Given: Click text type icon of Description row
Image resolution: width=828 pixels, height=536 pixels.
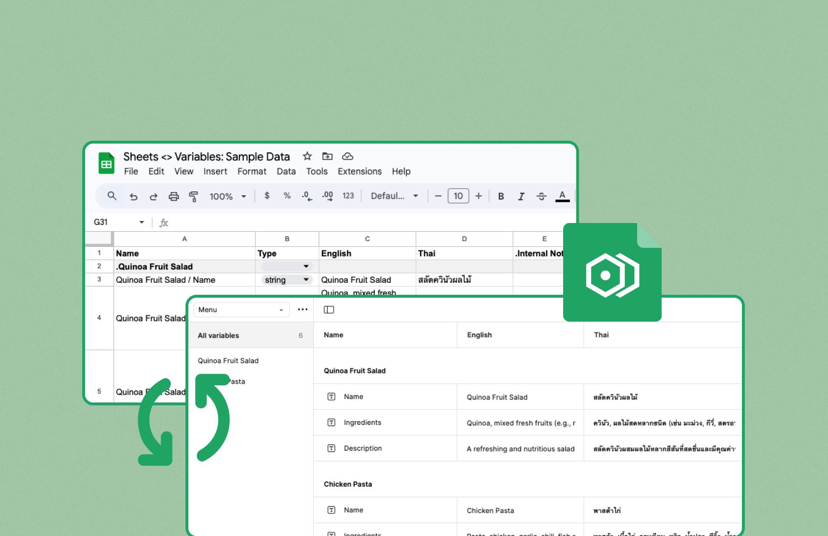Looking at the screenshot, I should click(x=331, y=448).
